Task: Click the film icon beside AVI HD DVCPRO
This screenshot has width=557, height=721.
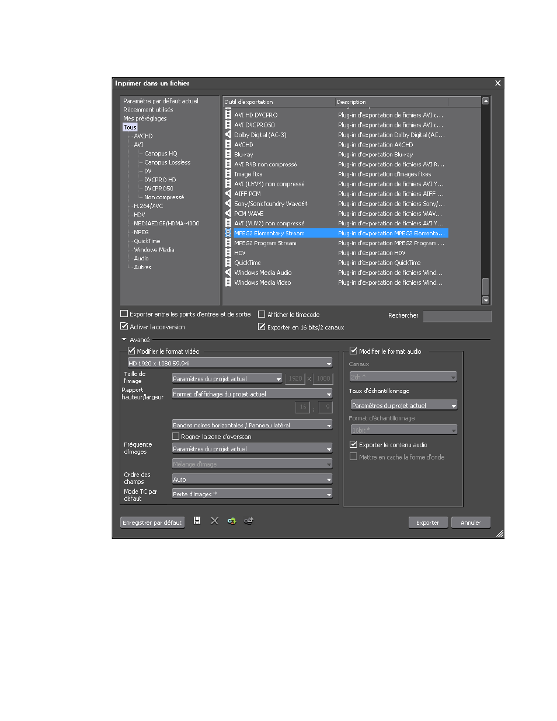Action: point(228,115)
